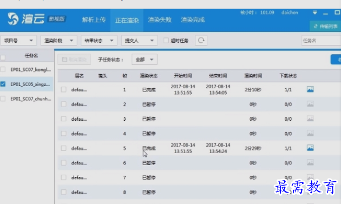Click the 结束时间 column header
The width and height of the screenshot is (341, 204).
[218, 76]
